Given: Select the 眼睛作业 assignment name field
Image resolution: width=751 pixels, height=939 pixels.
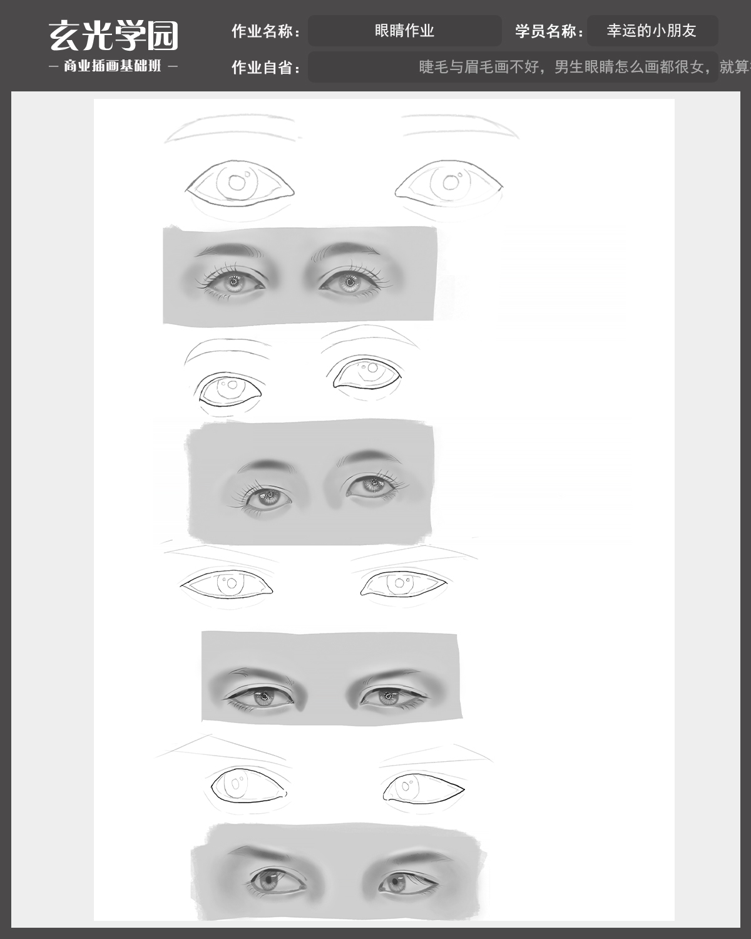Looking at the screenshot, I should (404, 31).
